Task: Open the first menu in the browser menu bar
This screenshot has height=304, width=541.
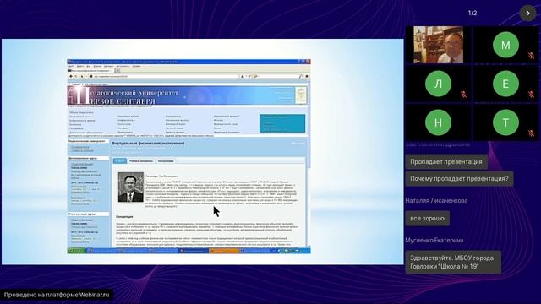Action: 71,66
